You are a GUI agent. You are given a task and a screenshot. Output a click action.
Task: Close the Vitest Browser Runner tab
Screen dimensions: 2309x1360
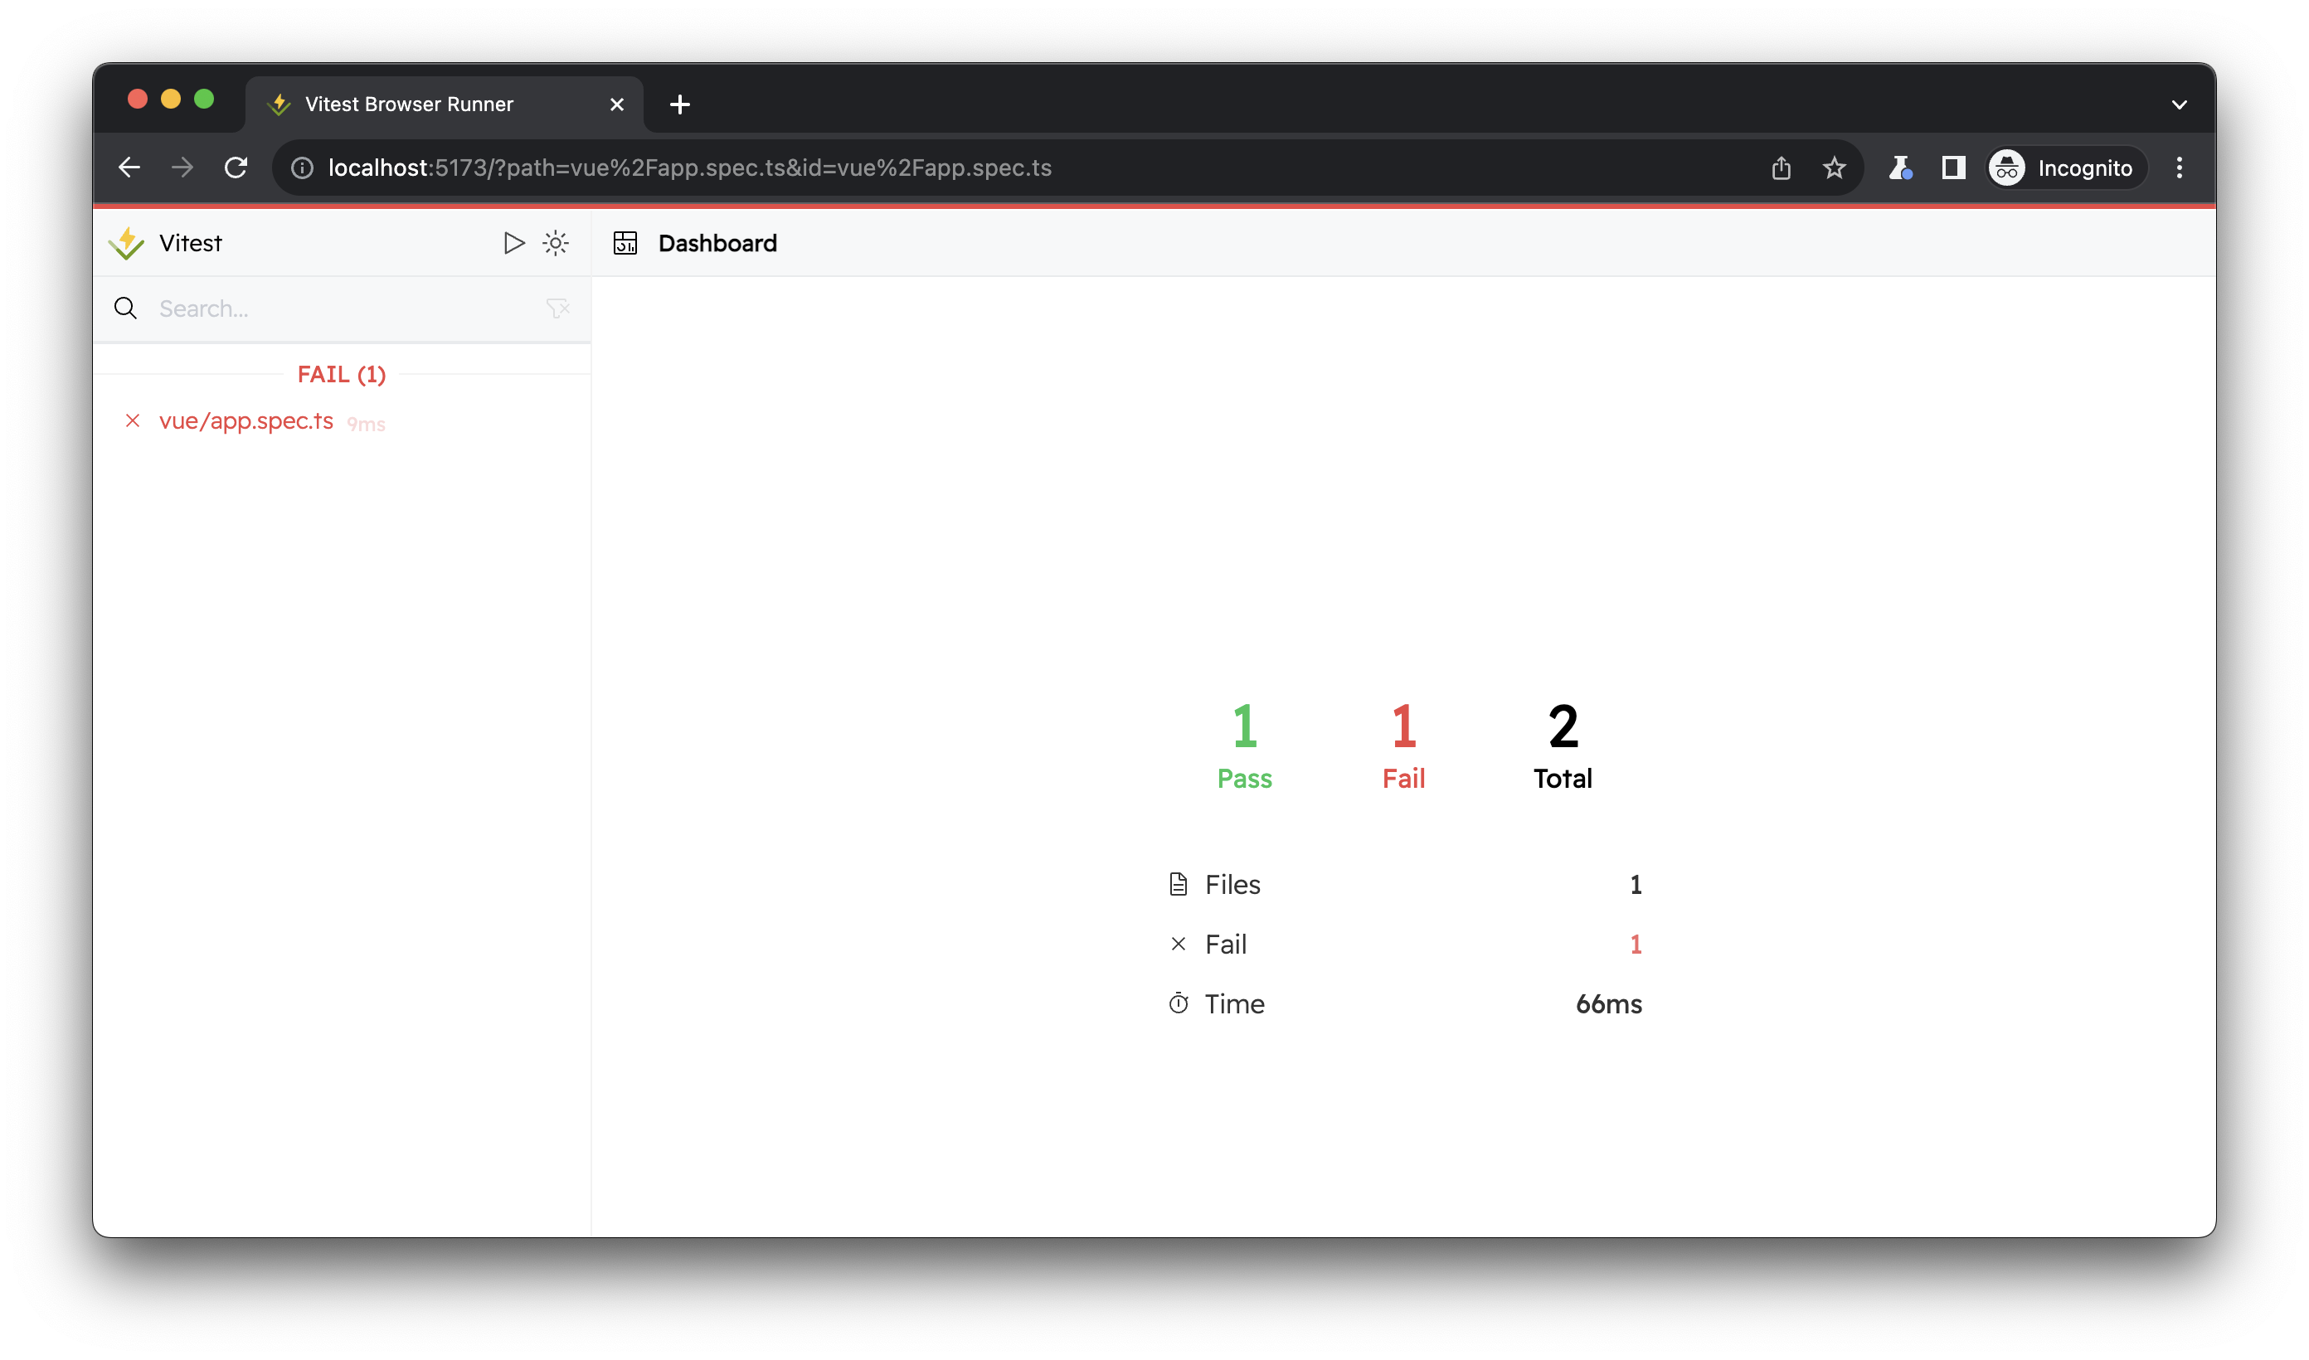tap(617, 104)
